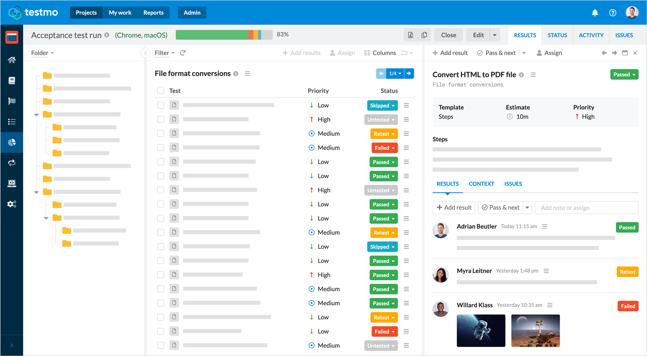Check the second Untested High row checkbox

[161, 190]
